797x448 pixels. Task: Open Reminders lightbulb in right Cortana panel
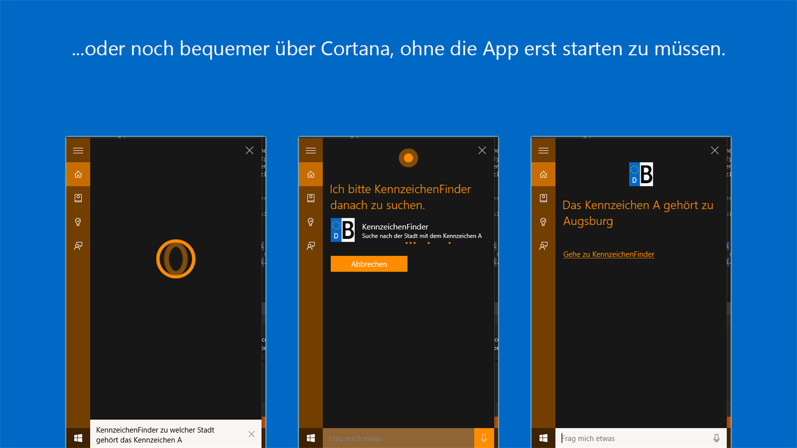click(x=543, y=222)
